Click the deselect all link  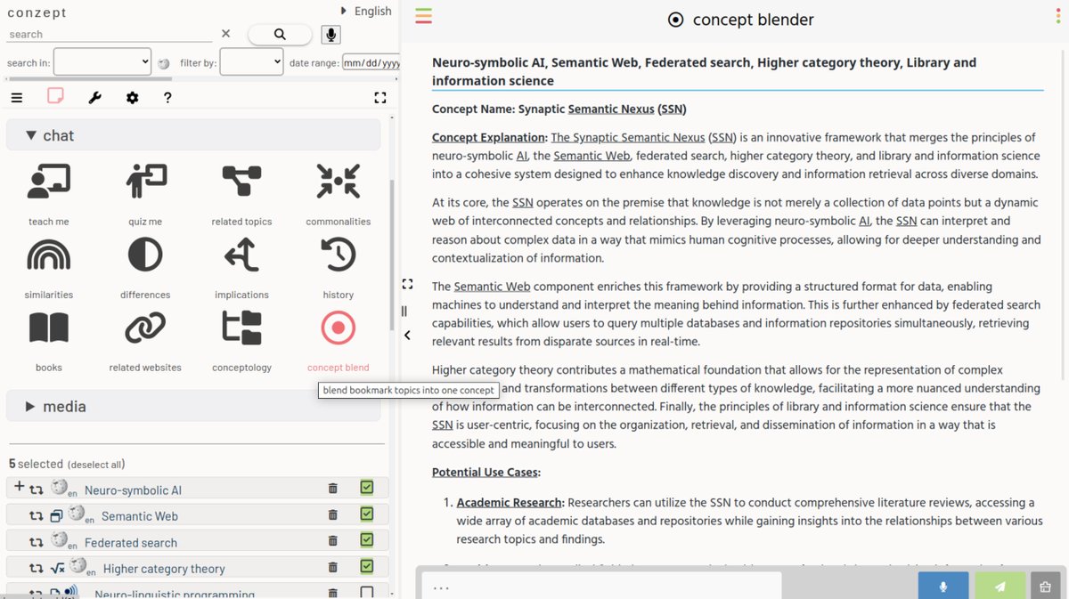[96, 465]
